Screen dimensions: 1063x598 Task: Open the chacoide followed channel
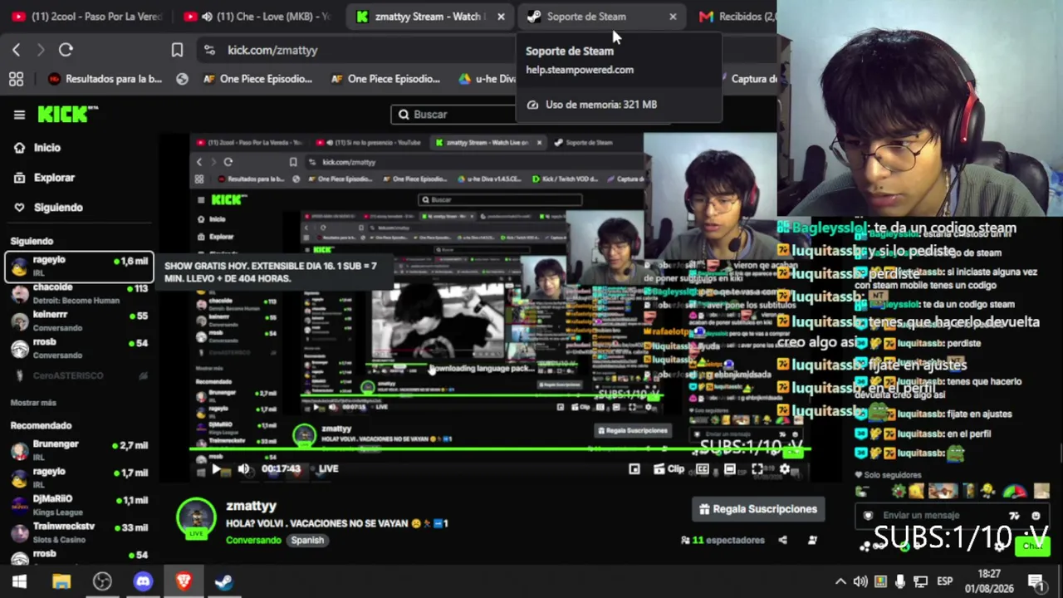pos(80,293)
